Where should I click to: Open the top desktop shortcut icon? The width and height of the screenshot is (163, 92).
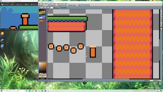pyautogui.click(x=2, y=34)
